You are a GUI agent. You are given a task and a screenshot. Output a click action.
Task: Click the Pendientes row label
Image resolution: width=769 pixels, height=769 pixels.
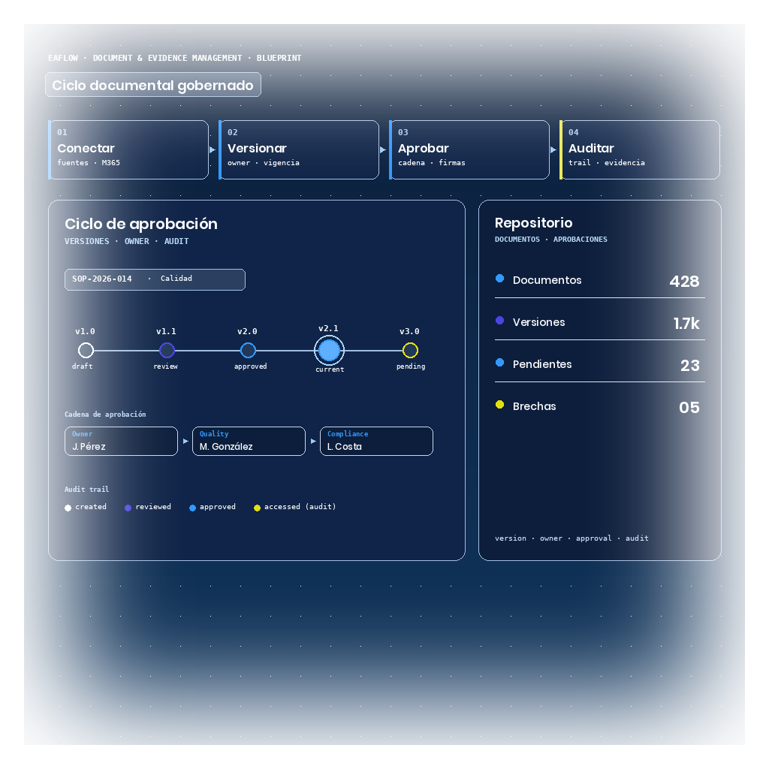(x=542, y=364)
